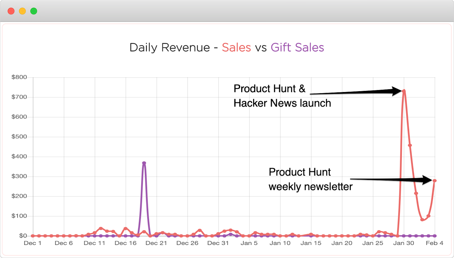This screenshot has width=454, height=258.
Task: Click the 'Product Hunt weekly newsletter' annotation
Action: (x=311, y=180)
